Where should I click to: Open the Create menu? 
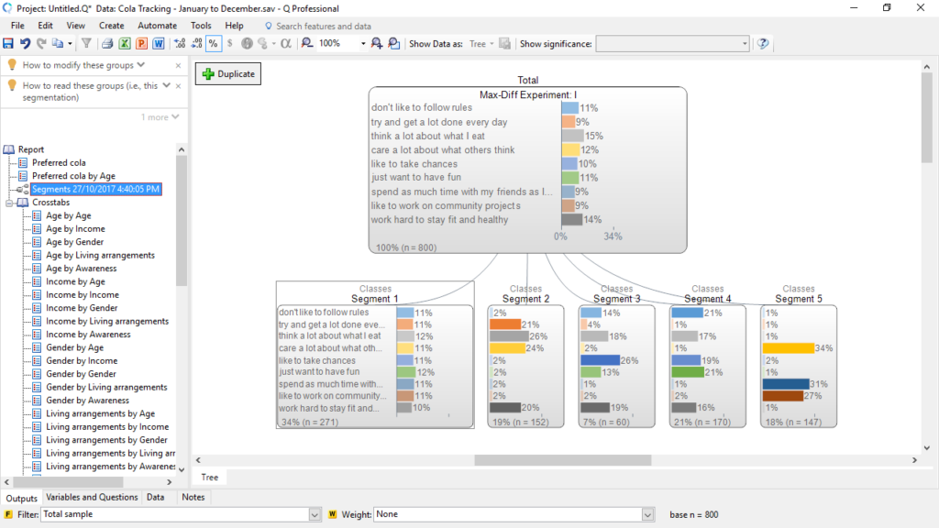[x=111, y=26]
